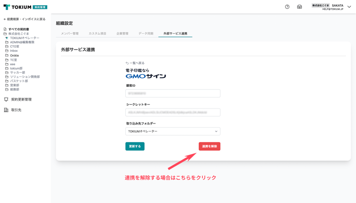Open 取引先 via its building icon

coord(6,110)
